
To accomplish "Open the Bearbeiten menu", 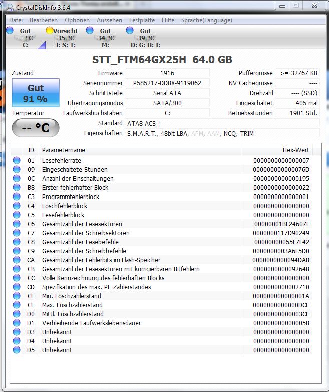I will [x=44, y=20].
